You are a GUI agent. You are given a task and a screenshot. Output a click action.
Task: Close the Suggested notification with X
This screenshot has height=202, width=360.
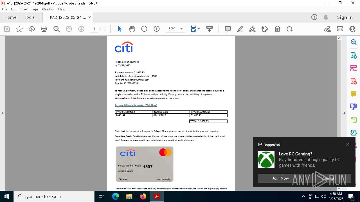348,144
